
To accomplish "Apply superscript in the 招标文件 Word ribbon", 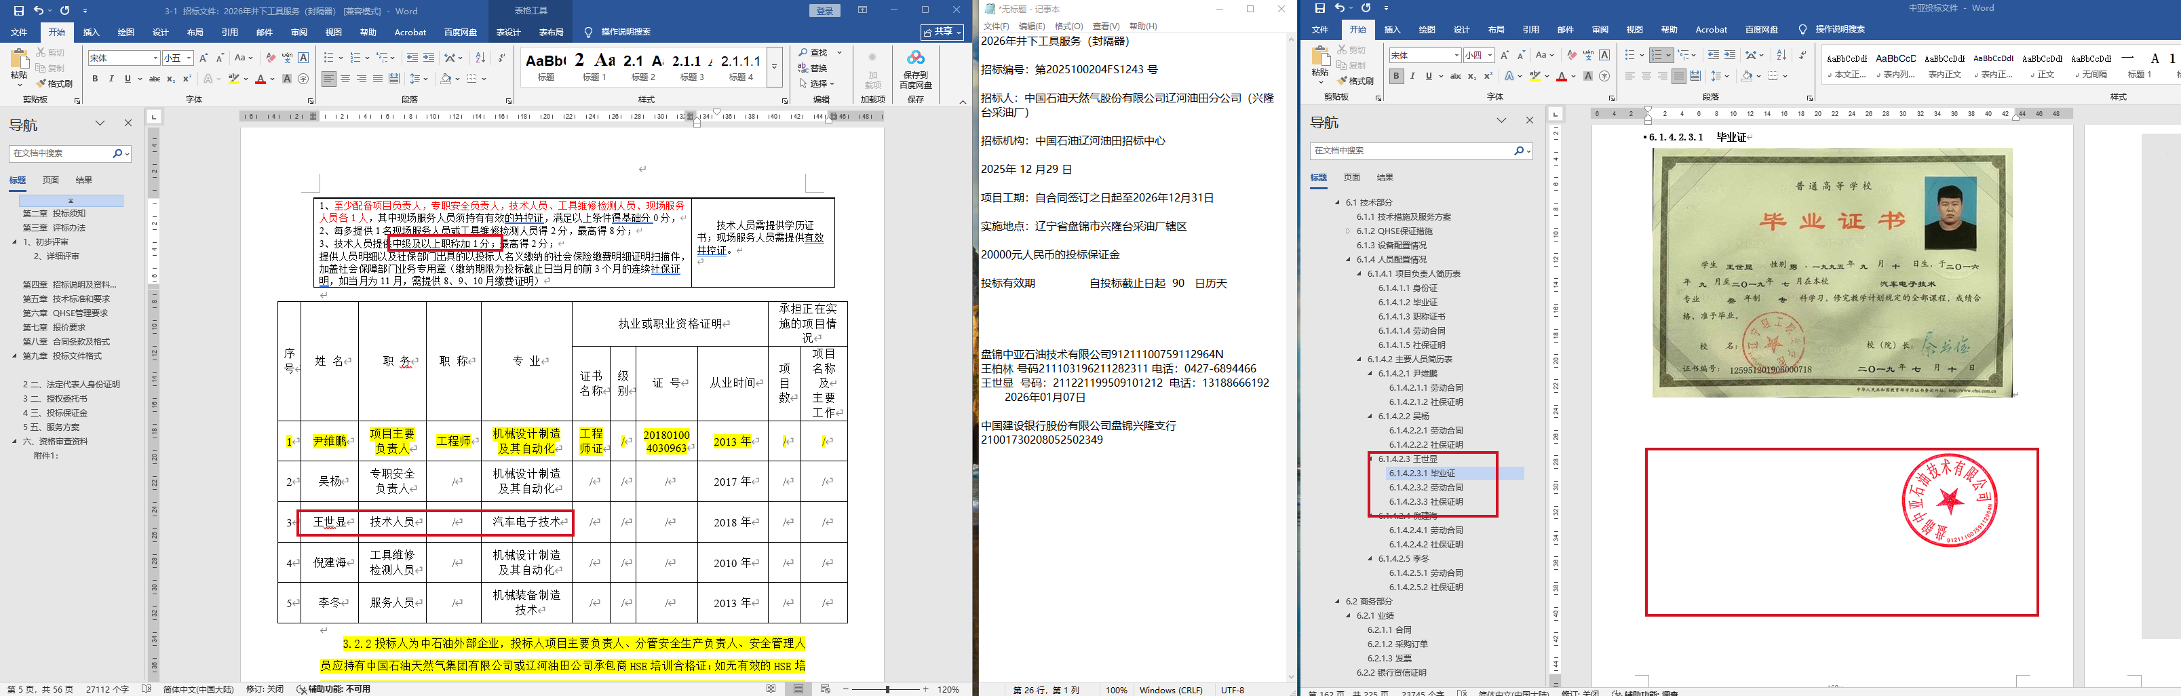I will [187, 79].
